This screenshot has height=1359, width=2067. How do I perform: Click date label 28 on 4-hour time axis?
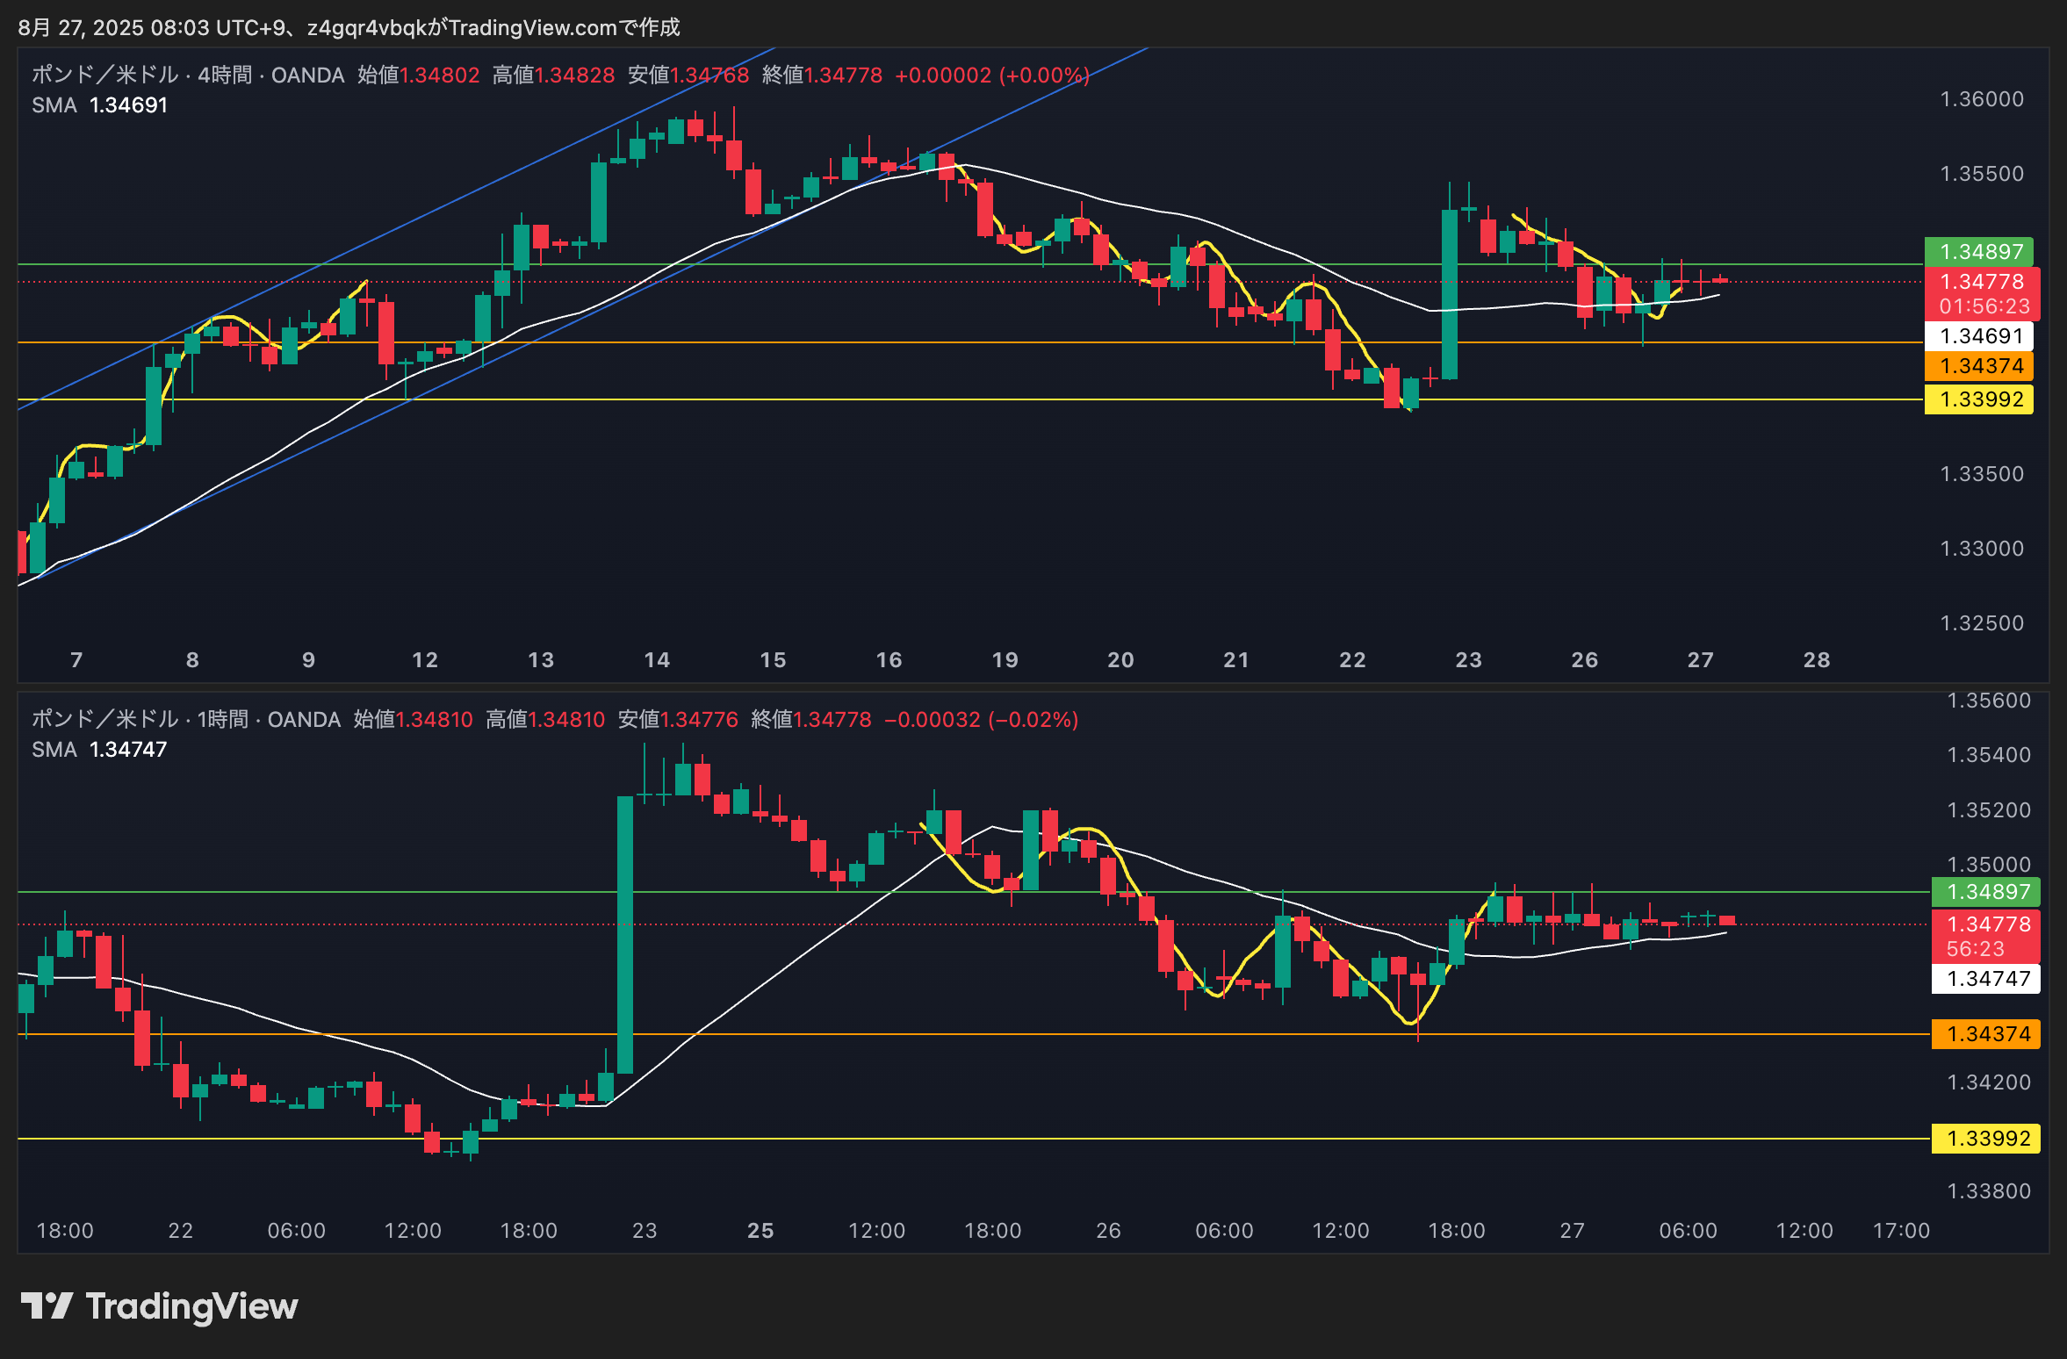click(1817, 660)
